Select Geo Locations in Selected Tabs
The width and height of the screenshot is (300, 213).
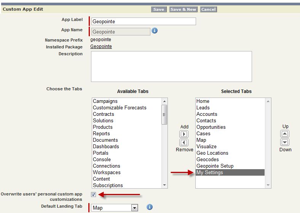pos(230,153)
